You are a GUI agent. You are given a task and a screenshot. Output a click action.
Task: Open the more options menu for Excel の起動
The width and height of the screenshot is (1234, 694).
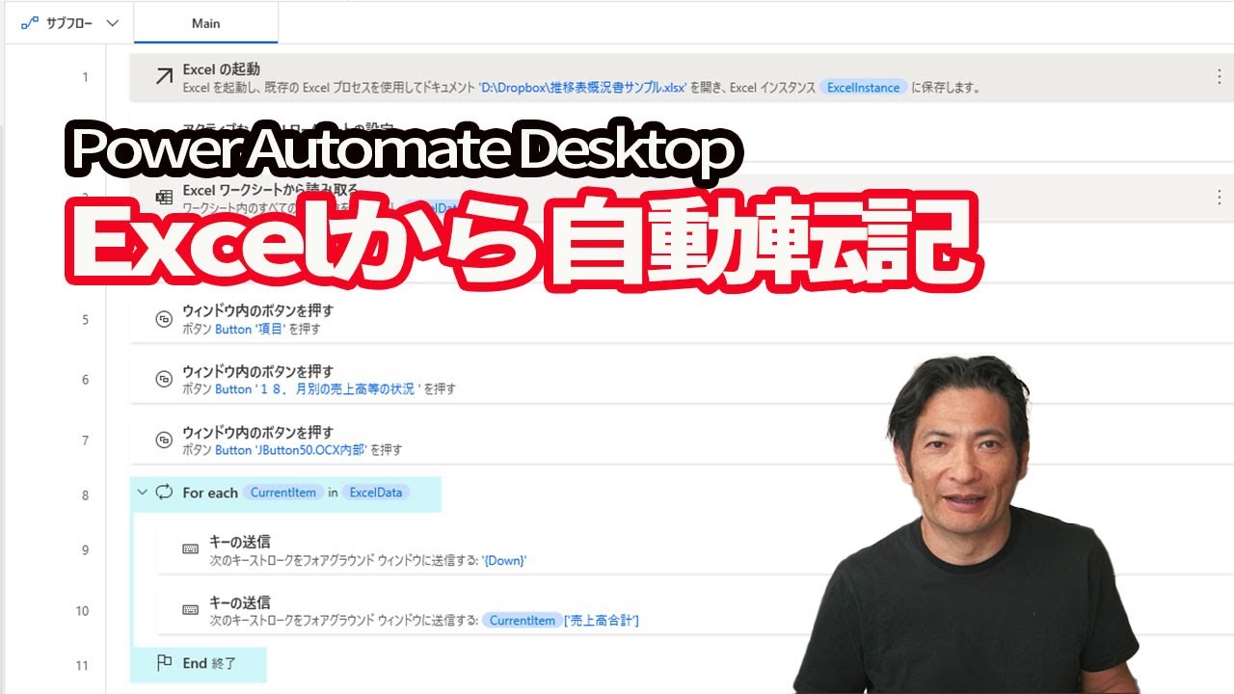[1220, 77]
